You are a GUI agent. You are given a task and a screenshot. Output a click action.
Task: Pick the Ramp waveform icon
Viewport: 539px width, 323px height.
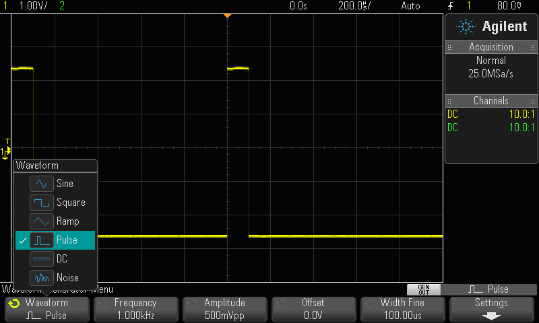pyautogui.click(x=42, y=221)
